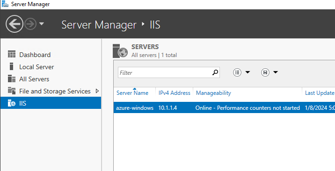Viewport: 335px width, 171px height.
Task: Open the list criteria dropdown arrow
Action: point(248,72)
